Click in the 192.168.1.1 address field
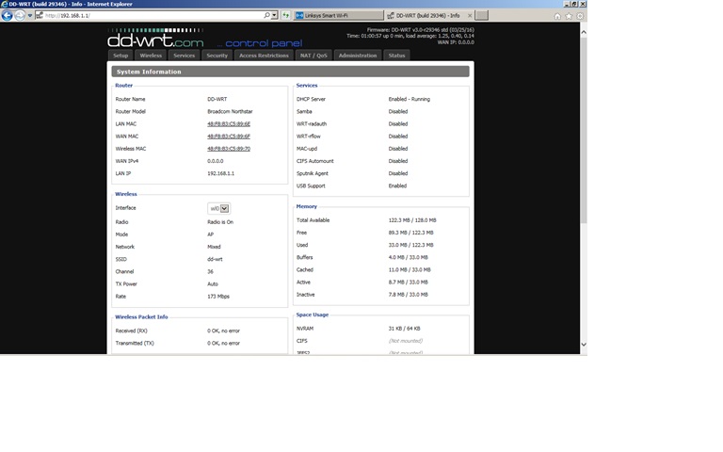This screenshot has width=723, height=452. point(151,16)
